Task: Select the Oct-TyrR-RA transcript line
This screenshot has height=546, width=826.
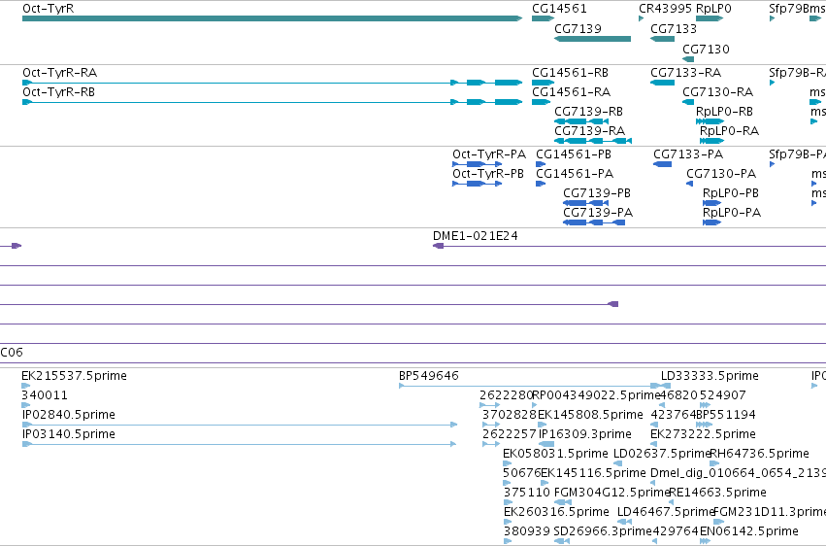Action: (272, 83)
